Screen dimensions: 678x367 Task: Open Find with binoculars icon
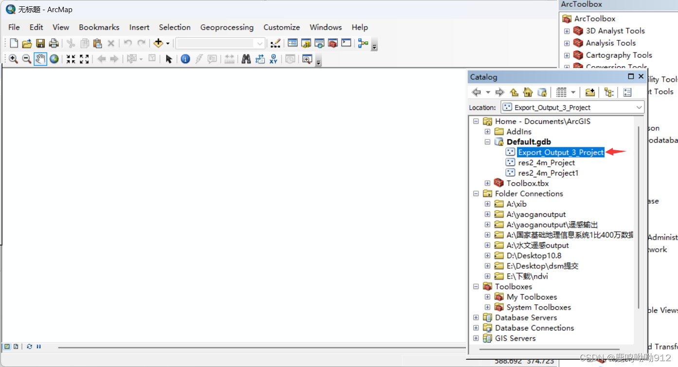246,59
